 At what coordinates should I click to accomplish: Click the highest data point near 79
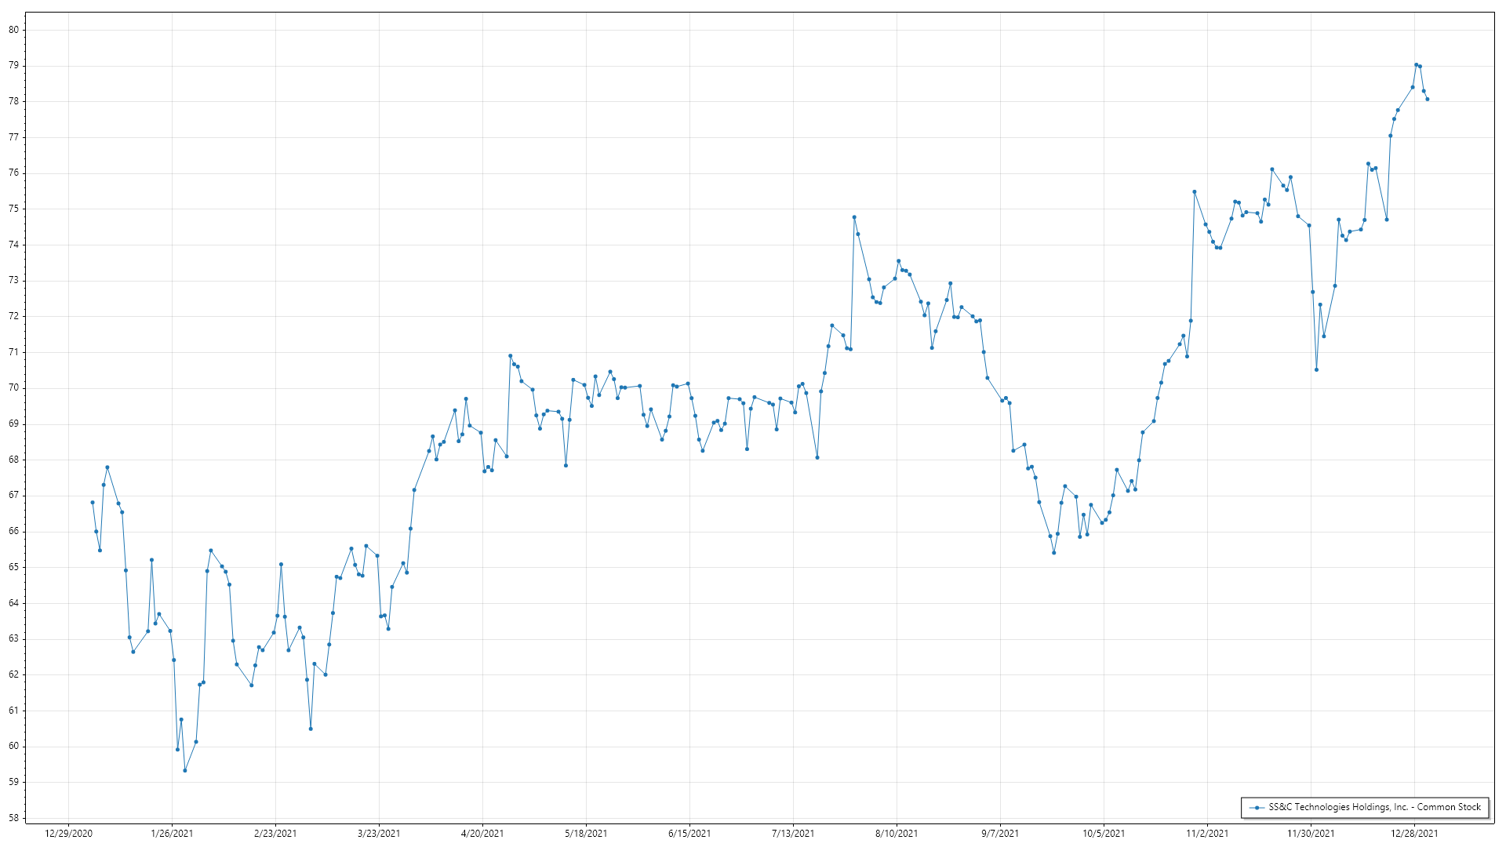click(x=1416, y=65)
